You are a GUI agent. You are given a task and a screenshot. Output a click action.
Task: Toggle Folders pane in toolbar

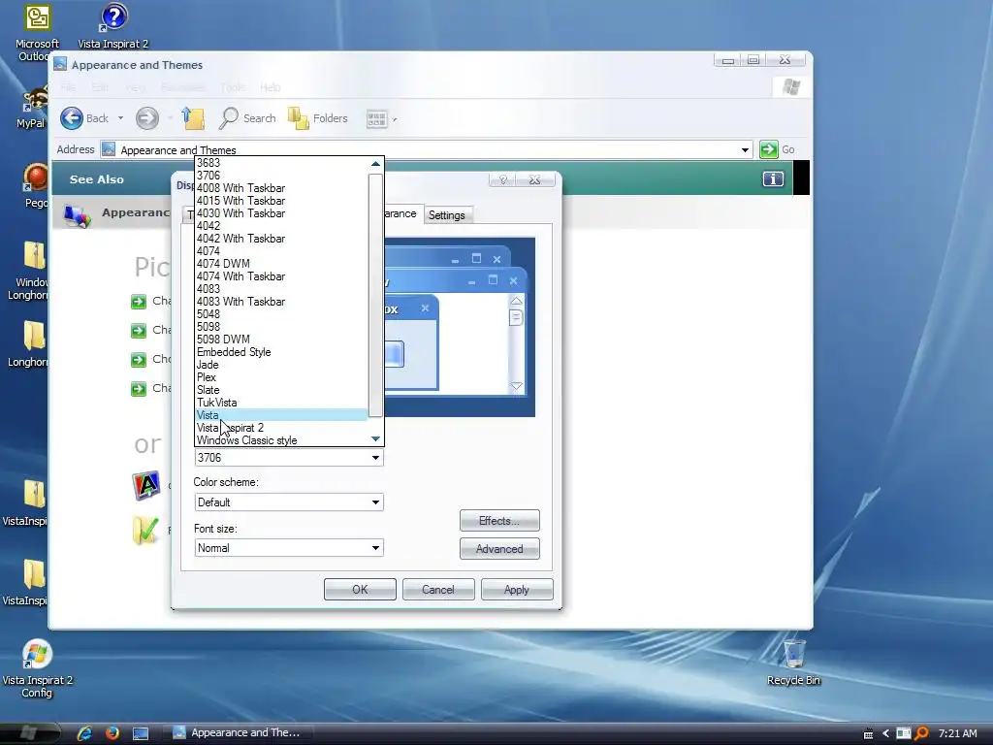[x=318, y=118]
